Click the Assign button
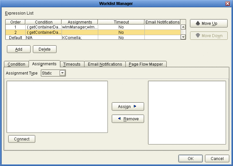The image size is (233, 166). [x=128, y=106]
